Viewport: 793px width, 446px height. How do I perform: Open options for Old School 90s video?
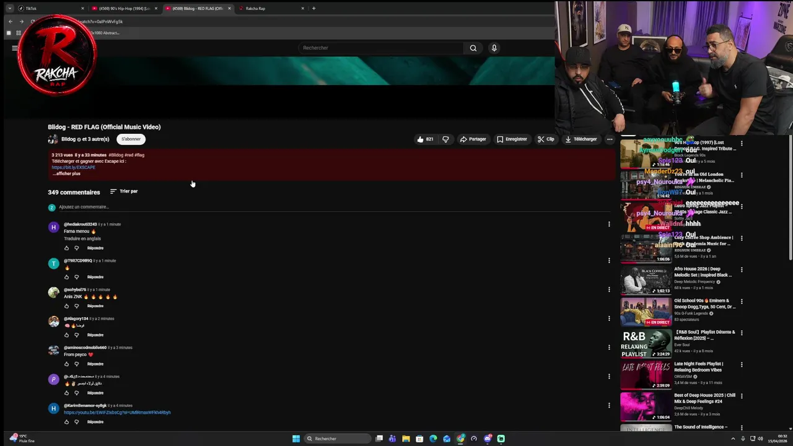(742, 302)
